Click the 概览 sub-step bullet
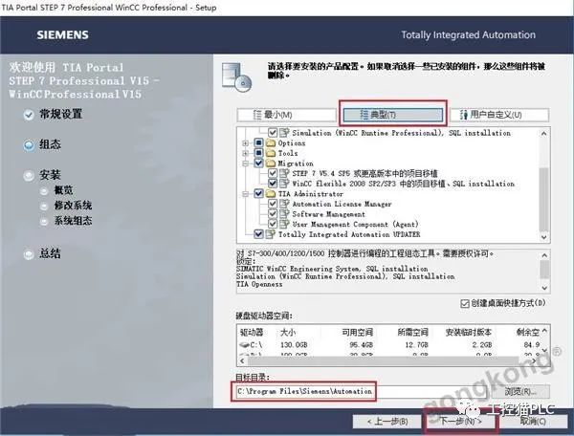Image resolution: width=574 pixels, height=436 pixels. tap(44, 191)
